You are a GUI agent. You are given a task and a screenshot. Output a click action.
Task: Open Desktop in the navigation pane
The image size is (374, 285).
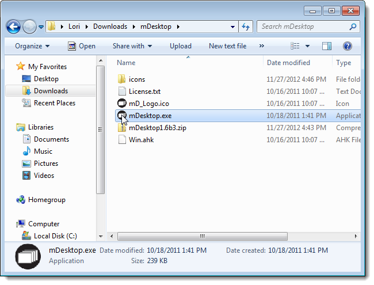(x=46, y=79)
